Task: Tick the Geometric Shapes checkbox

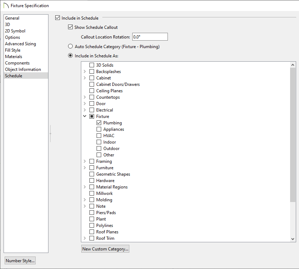Action: 92,174
